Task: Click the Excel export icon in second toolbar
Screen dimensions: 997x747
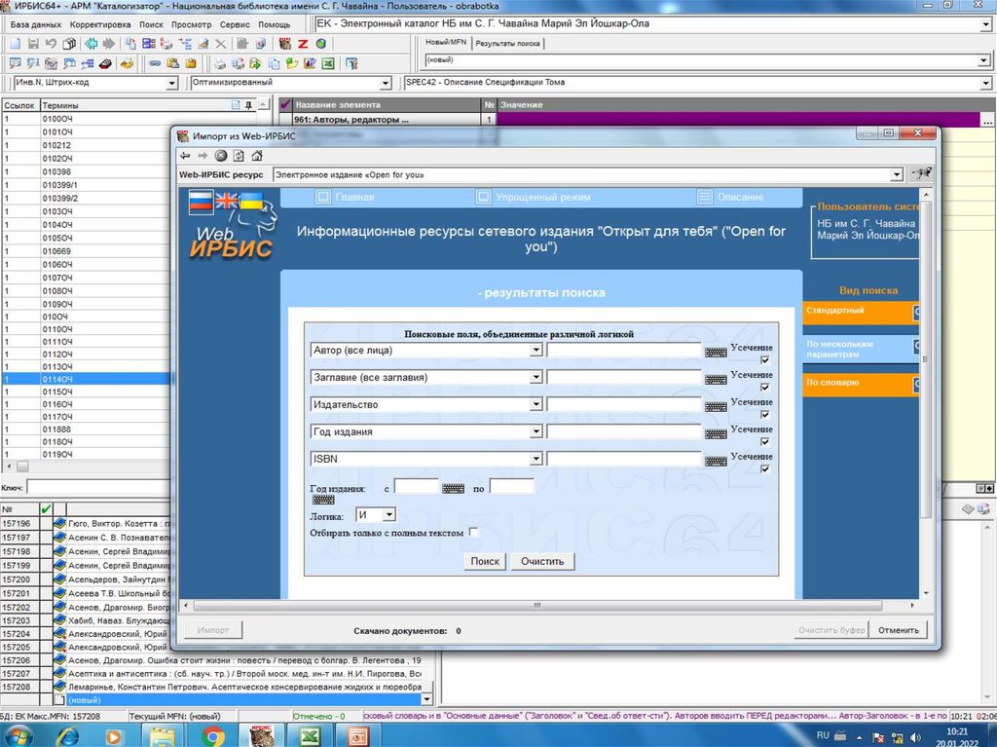Action: [327, 63]
